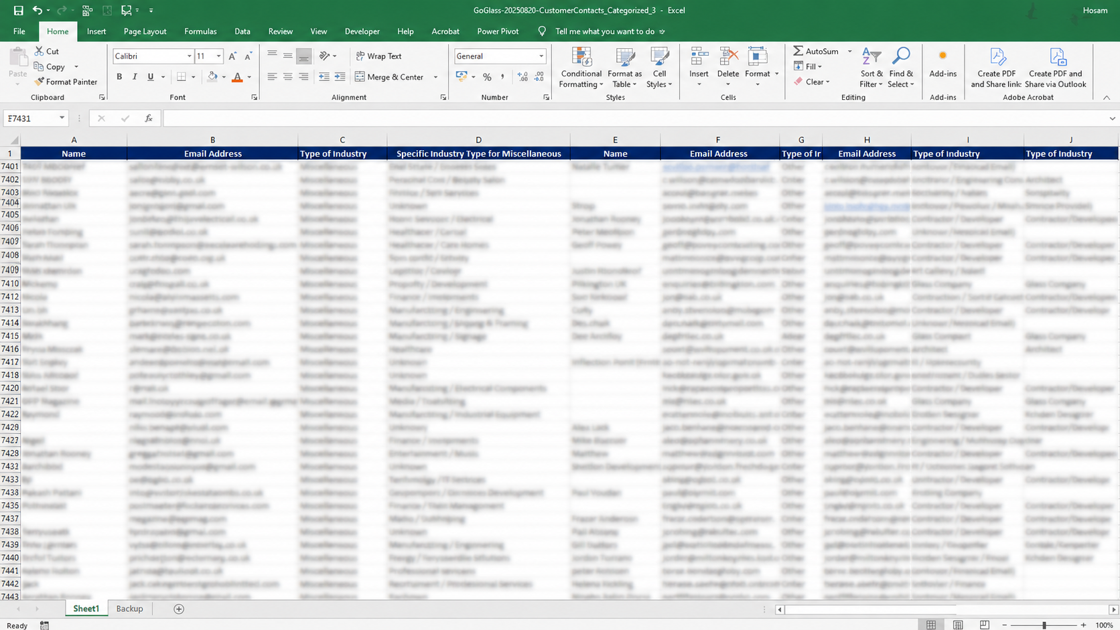Click the Undo arrow icon
The image size is (1120, 630).
(38, 10)
